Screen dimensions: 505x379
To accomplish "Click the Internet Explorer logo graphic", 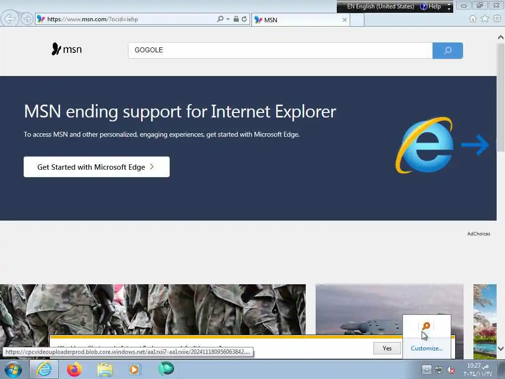I will click(x=425, y=145).
